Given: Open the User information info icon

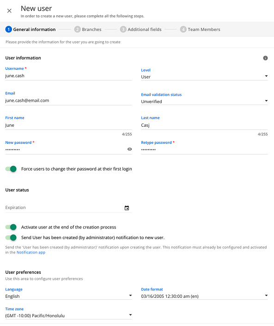Looking at the screenshot, I should pos(265,58).
